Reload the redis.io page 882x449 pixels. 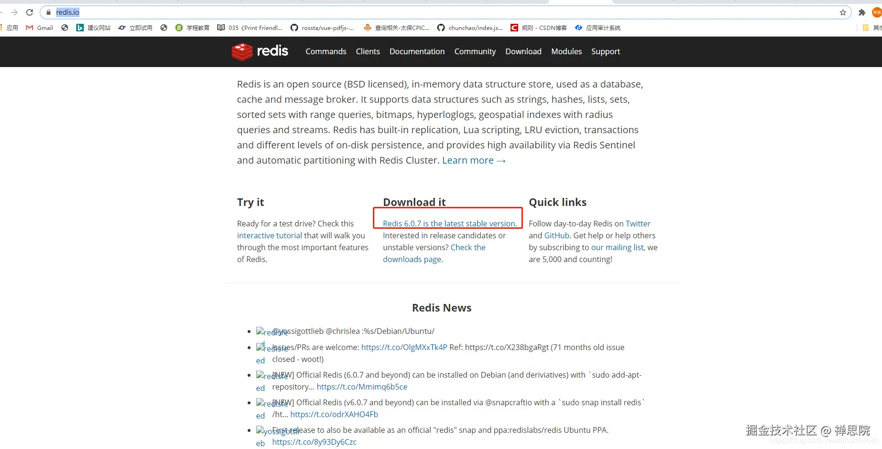click(x=30, y=12)
